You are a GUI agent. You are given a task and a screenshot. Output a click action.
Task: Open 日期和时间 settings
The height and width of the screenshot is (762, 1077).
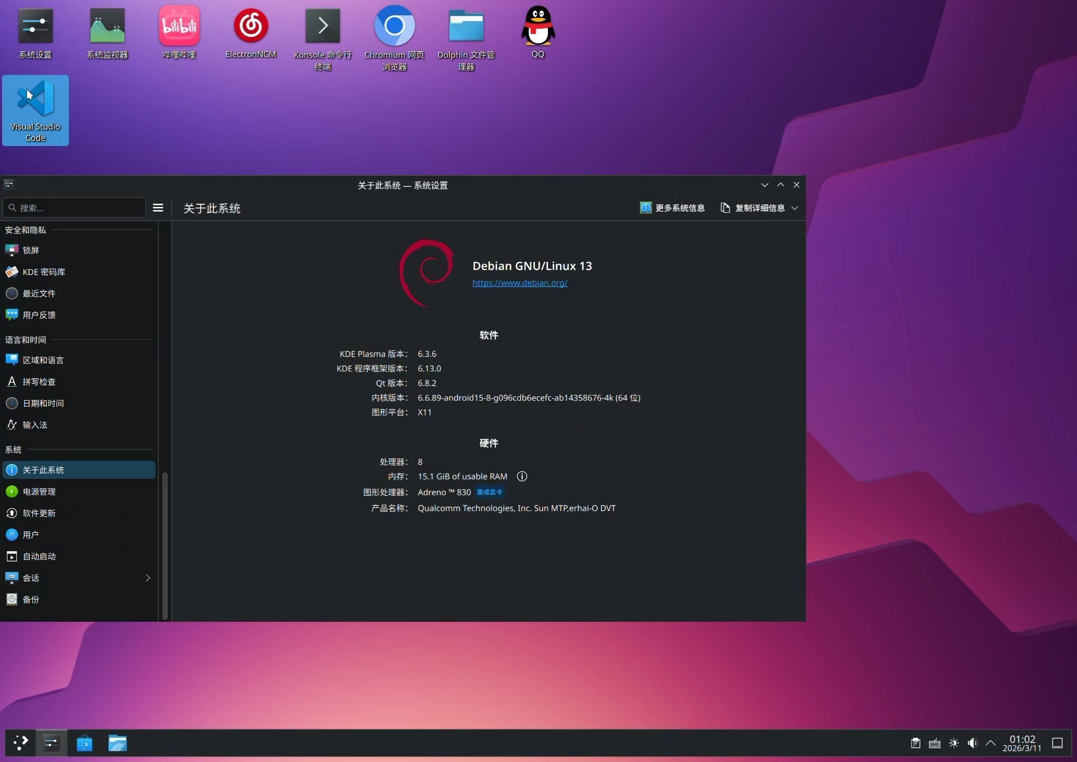[79, 403]
